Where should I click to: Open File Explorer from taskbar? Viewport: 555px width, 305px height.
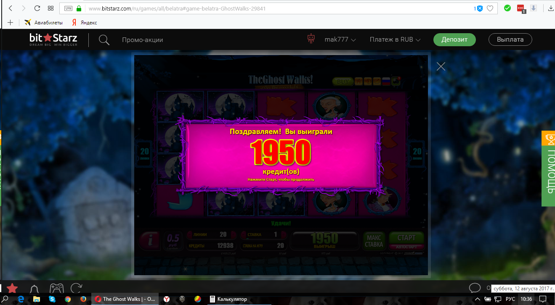click(37, 299)
